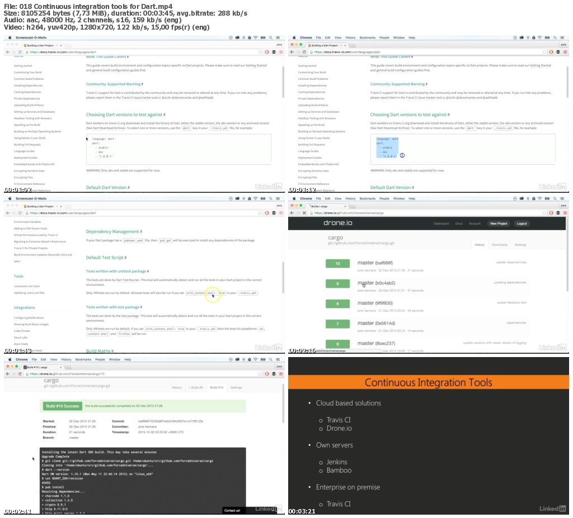
Task: Click Contact us button in build detail frame
Action: (232, 510)
